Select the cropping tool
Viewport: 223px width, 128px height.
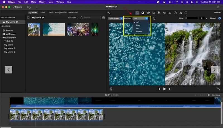pyautogui.click(x=154, y=13)
